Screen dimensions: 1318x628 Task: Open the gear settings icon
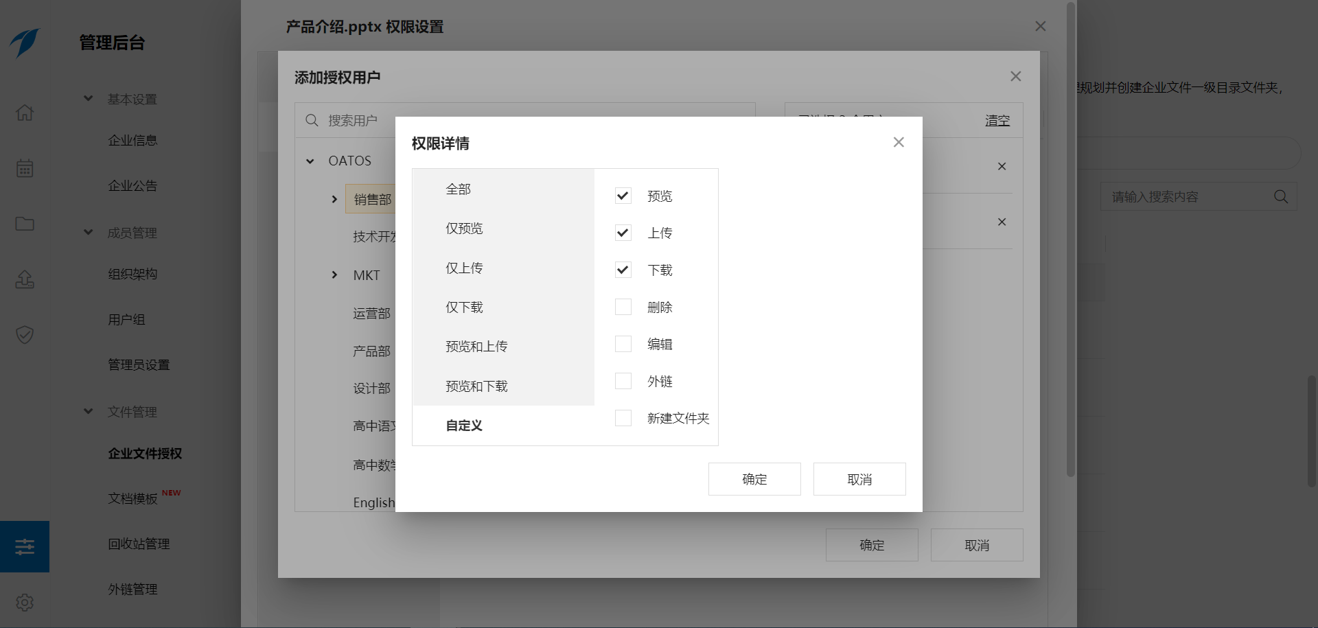click(25, 603)
